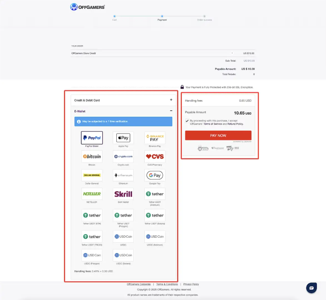The image size is (326, 300).
Task: Click the PCI DSS badge
Action: pos(233,148)
